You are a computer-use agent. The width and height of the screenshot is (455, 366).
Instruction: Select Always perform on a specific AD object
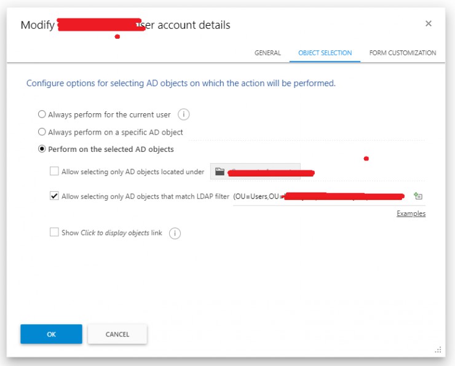[x=42, y=132]
